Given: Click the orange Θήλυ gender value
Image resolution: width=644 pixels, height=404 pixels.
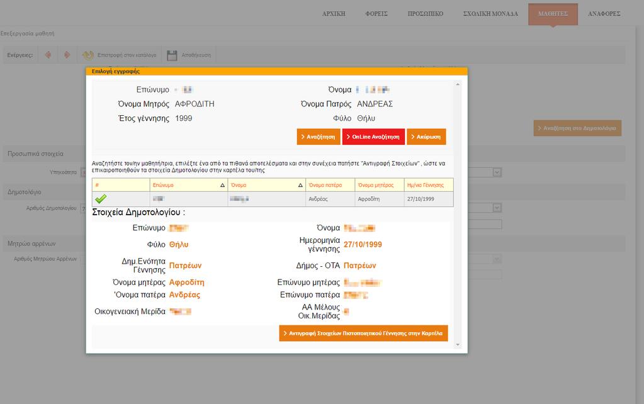Looking at the screenshot, I should pyautogui.click(x=179, y=244).
